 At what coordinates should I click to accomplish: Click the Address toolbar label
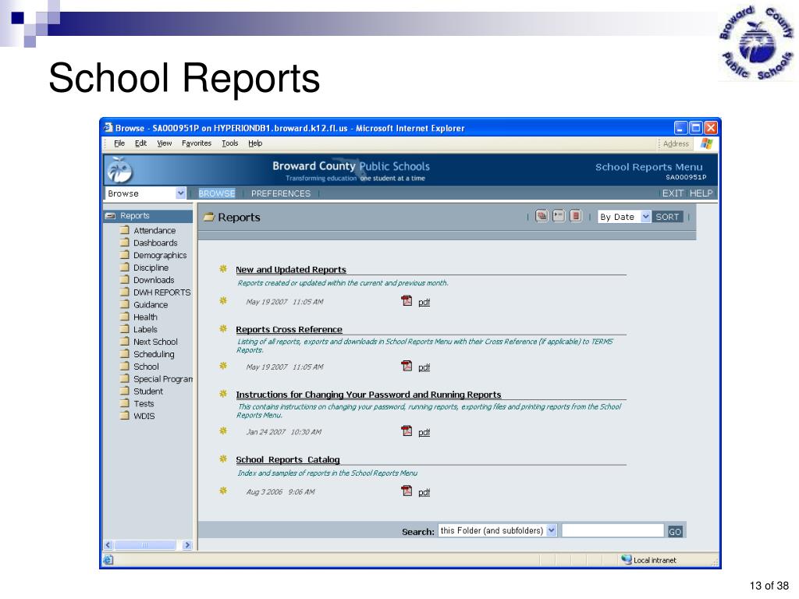click(x=676, y=144)
